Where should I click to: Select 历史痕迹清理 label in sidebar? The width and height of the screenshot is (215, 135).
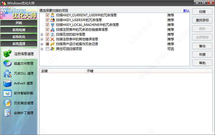(x=24, y=103)
